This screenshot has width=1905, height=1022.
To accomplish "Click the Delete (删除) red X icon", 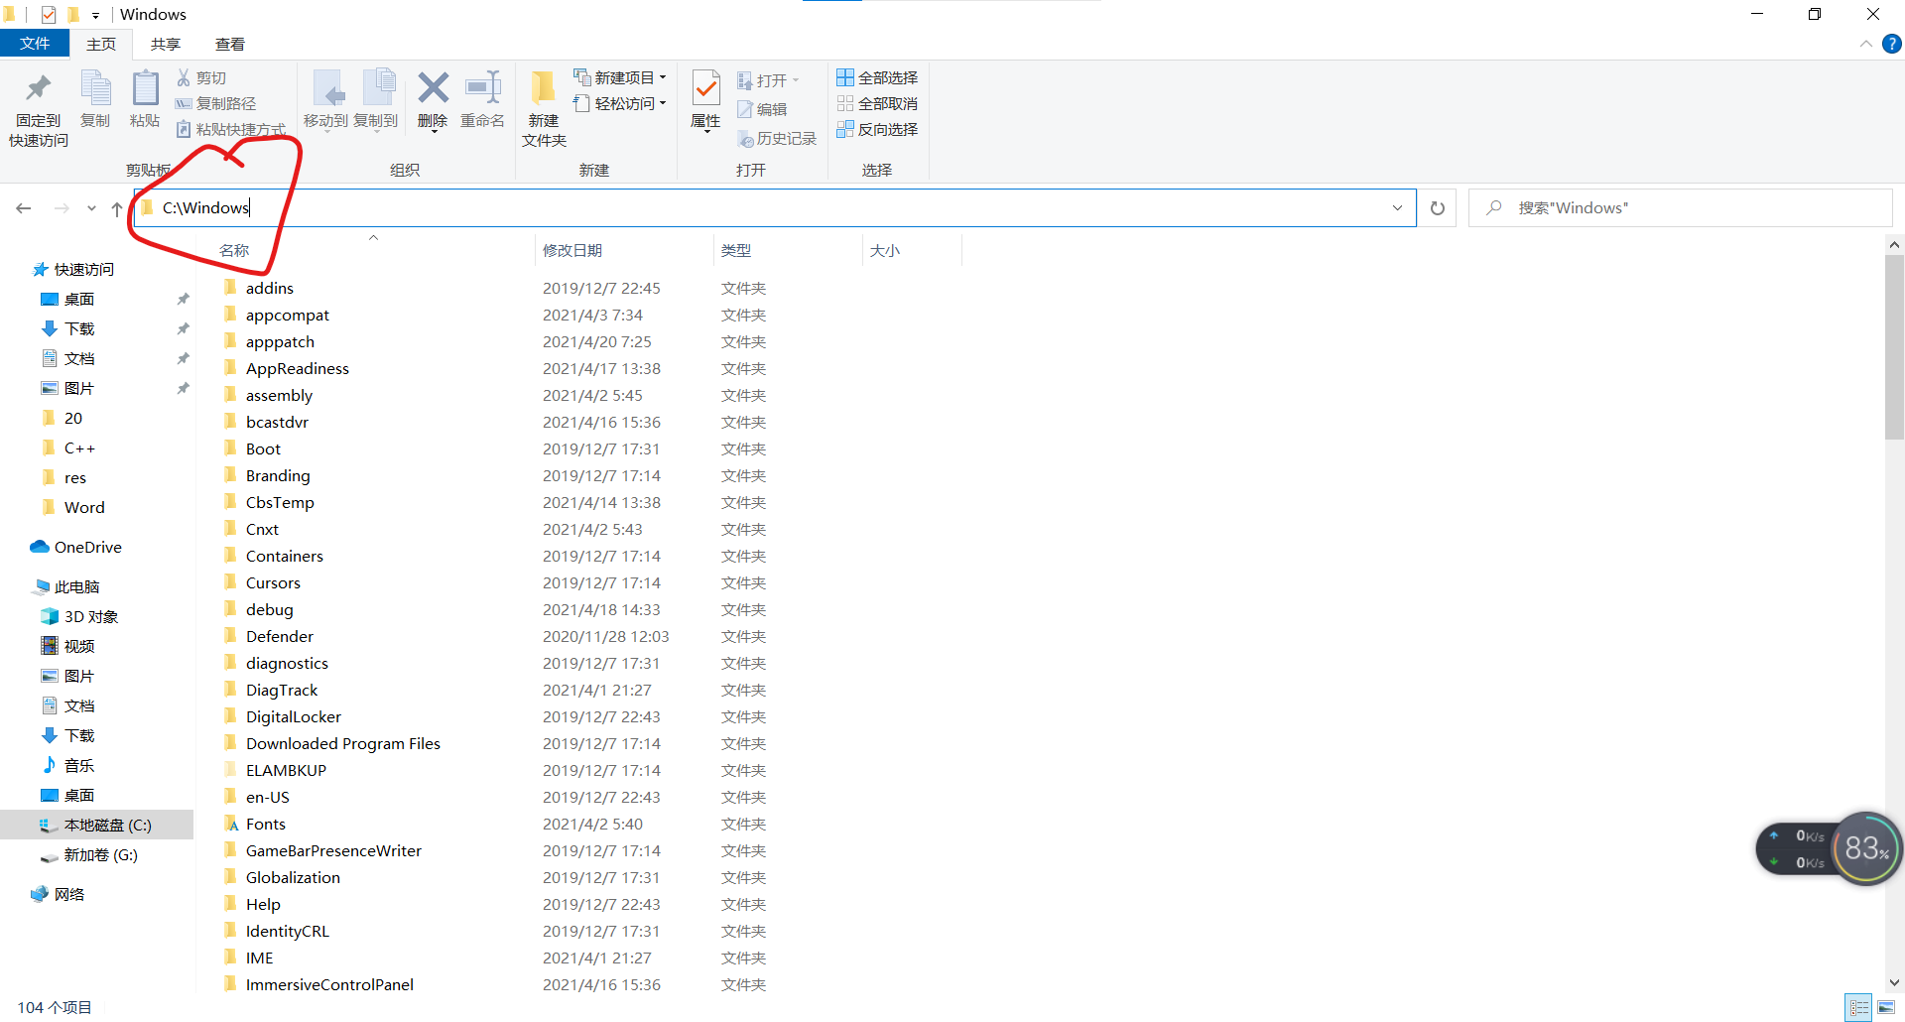I will click(433, 88).
